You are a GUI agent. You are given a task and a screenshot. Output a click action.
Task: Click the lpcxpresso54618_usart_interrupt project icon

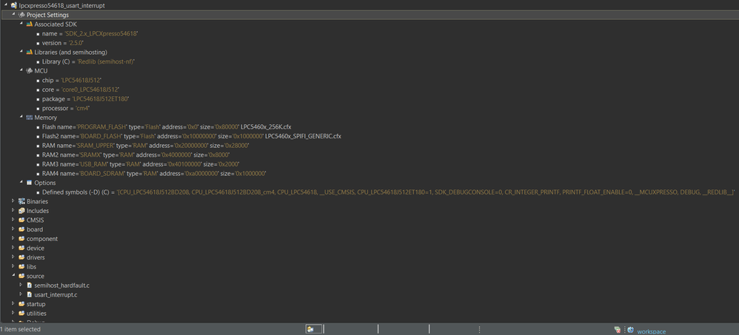click(x=13, y=6)
